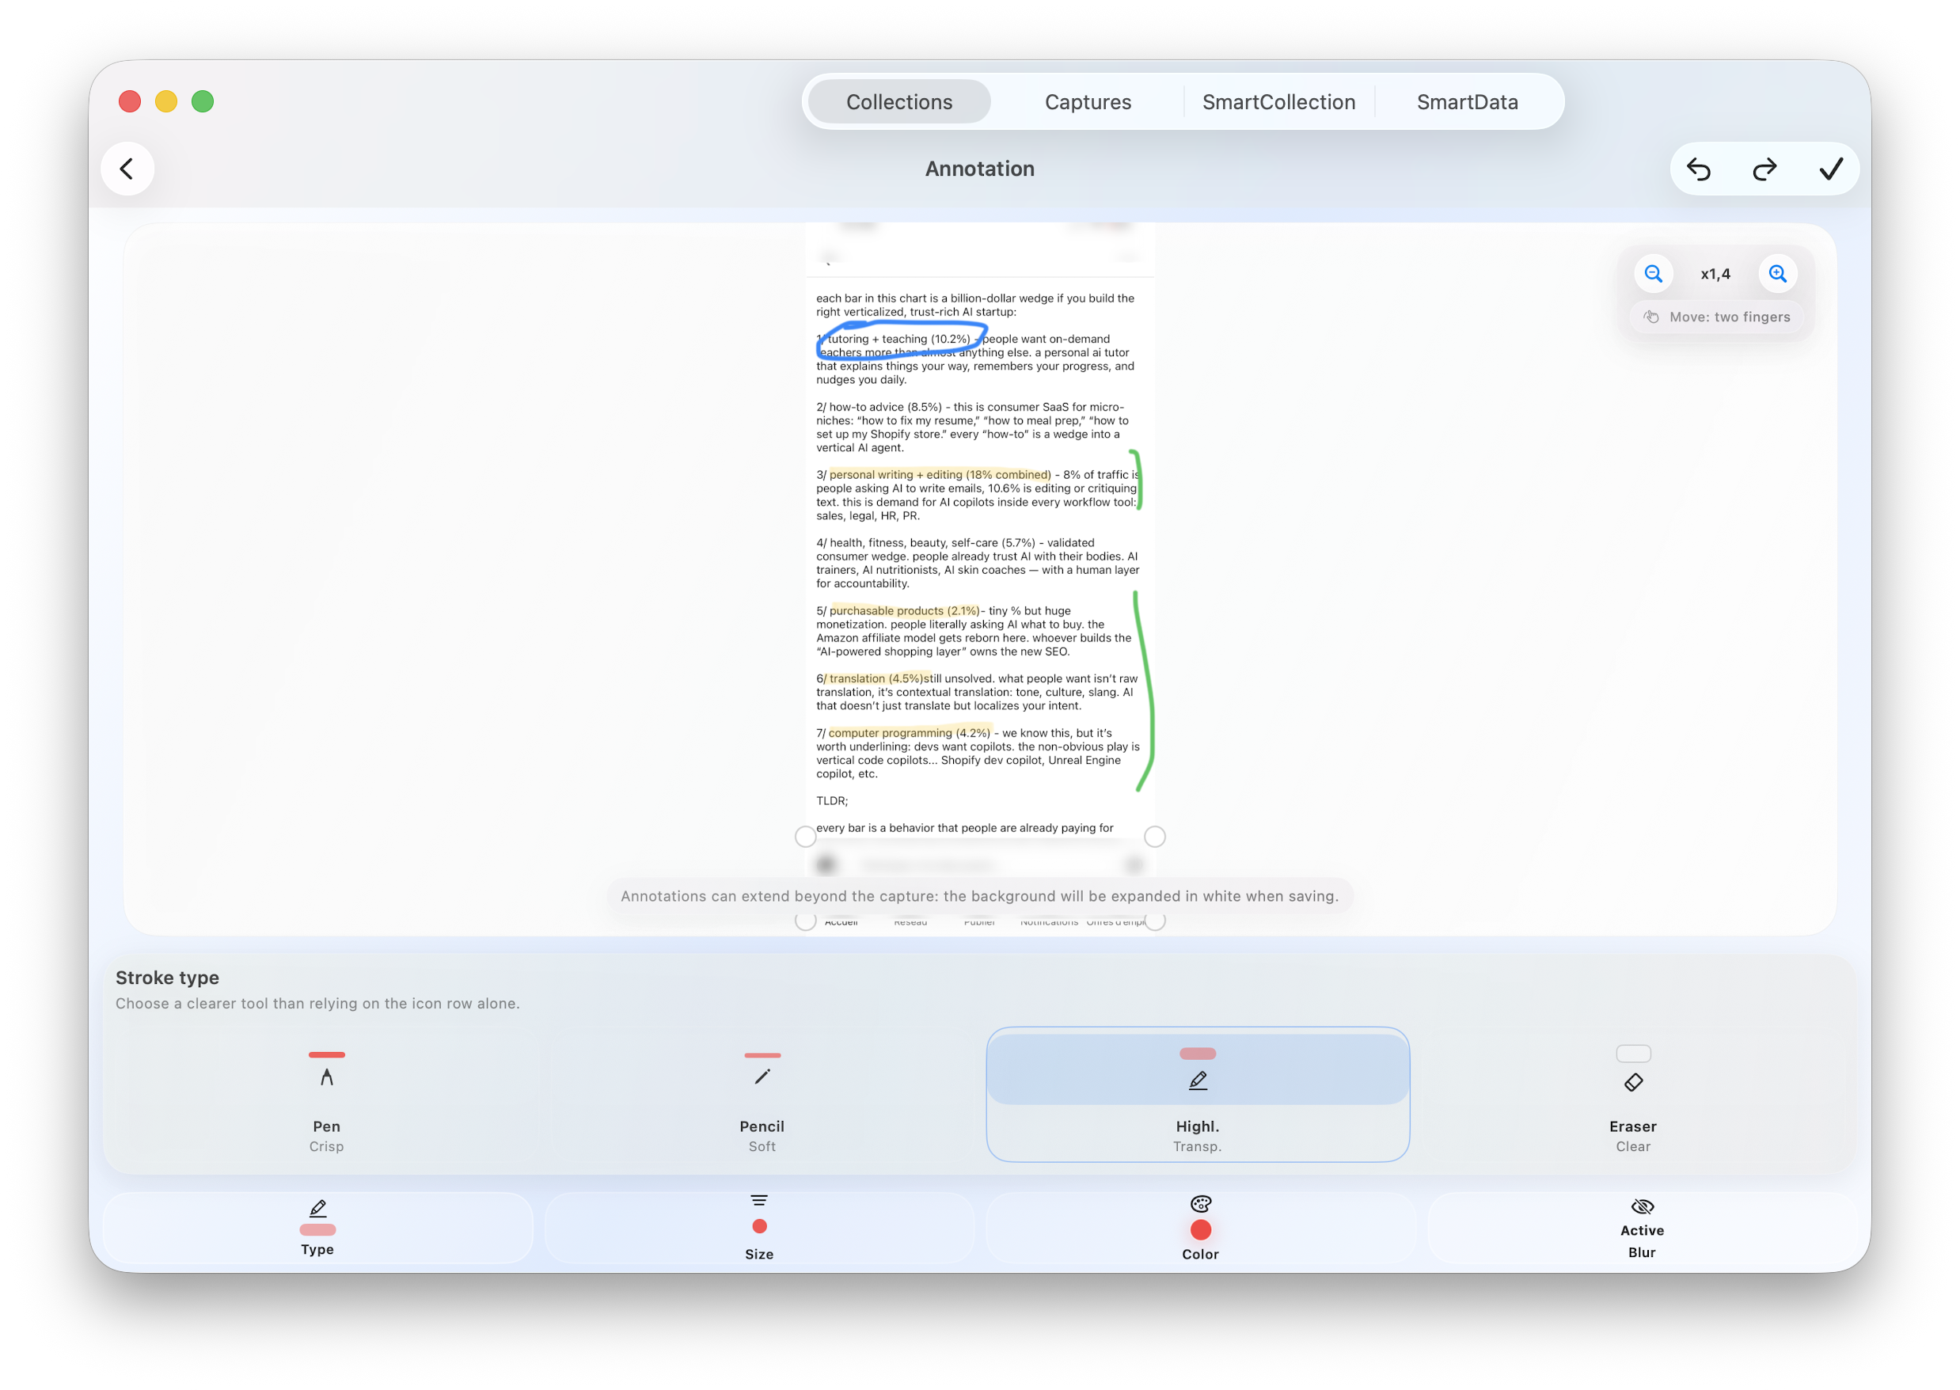Select the Pencil Soft stroke tool
The height and width of the screenshot is (1390, 1960).
(762, 1096)
